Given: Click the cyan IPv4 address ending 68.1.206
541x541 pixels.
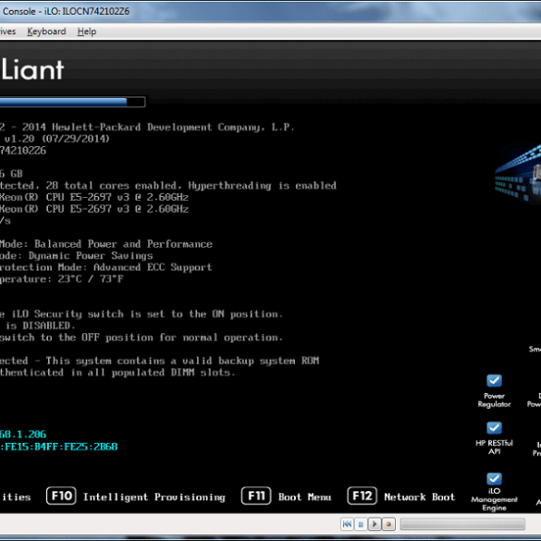Looking at the screenshot, I should (23, 434).
